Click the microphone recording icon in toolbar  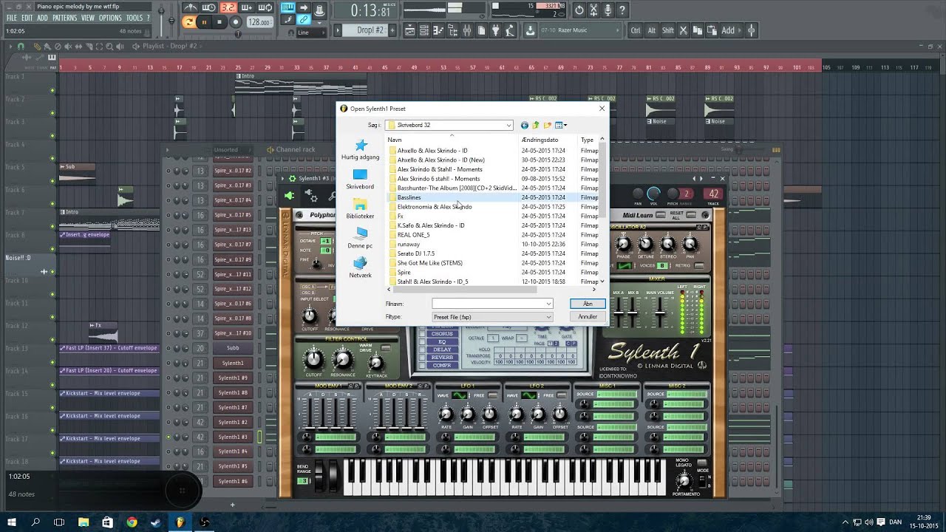608,10
